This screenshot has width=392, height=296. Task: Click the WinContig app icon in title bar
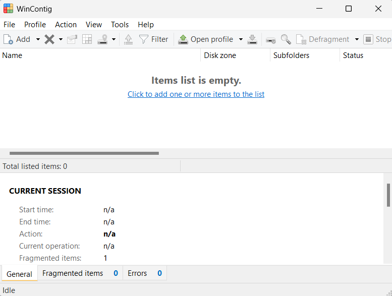[8, 9]
